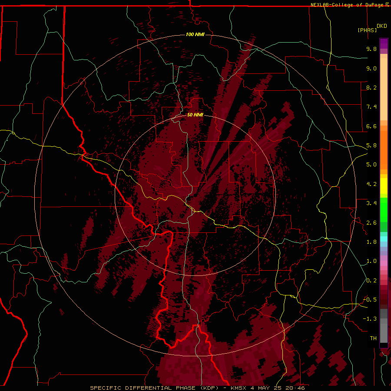The image size is (391, 391).
Task: Click the 100 NMI range ring label
Action: pyautogui.click(x=195, y=34)
